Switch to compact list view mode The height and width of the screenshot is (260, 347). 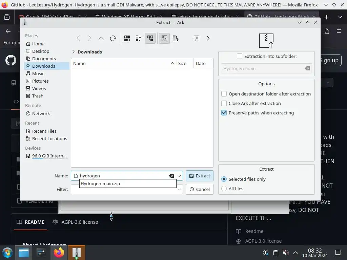pyautogui.click(x=139, y=38)
